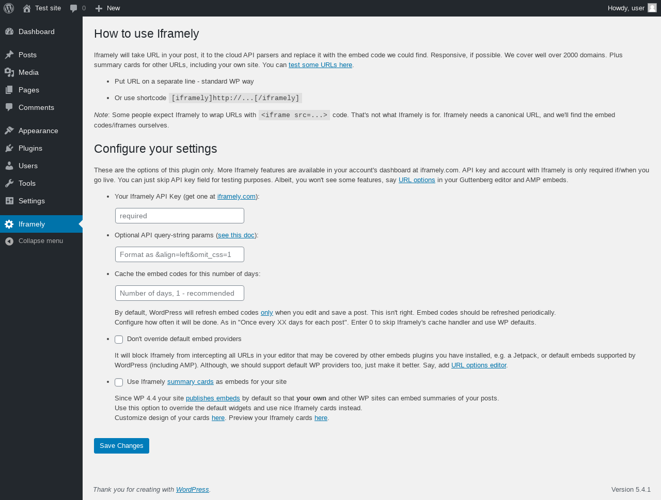
Task: Click the user avatar icon
Action: [652, 8]
